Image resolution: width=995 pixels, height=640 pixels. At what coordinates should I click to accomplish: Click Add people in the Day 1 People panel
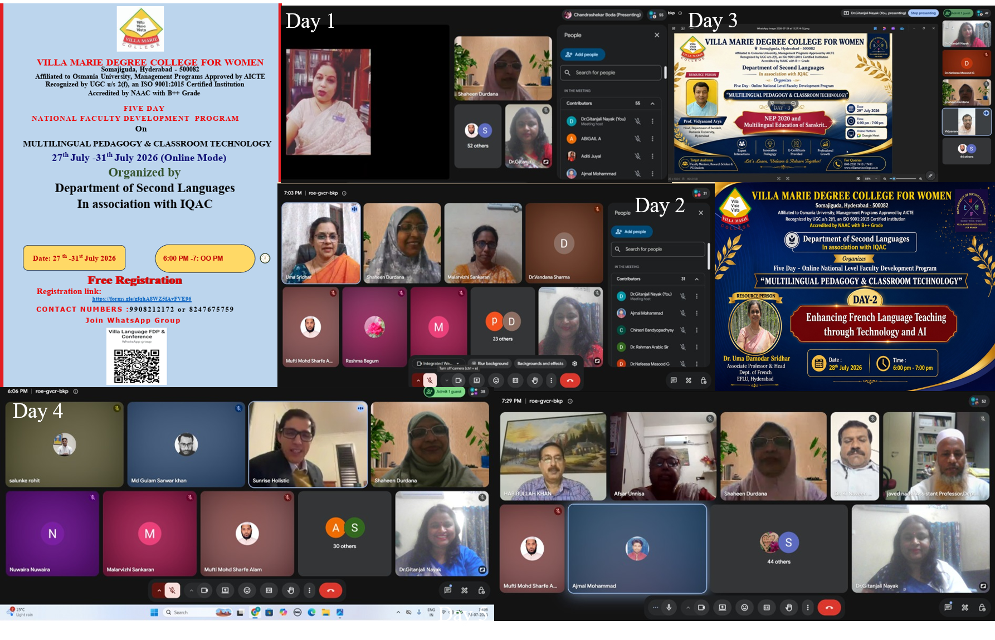582,55
